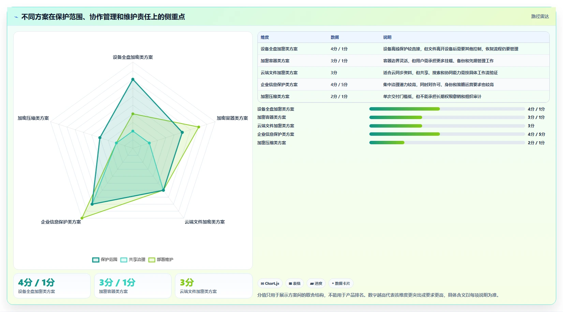
Task: Click the radar axis label 加密容器类方案
Action: [232, 118]
